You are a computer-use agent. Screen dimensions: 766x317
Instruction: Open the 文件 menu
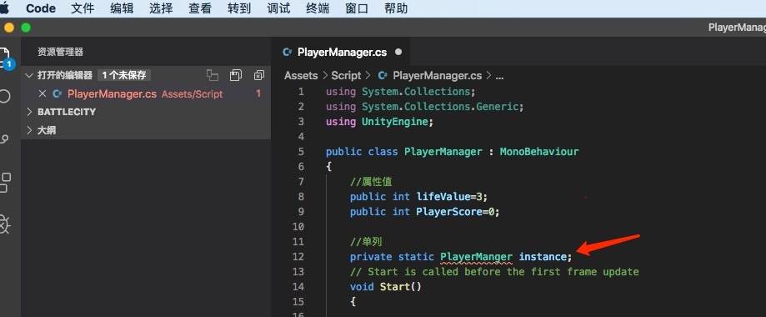point(83,8)
